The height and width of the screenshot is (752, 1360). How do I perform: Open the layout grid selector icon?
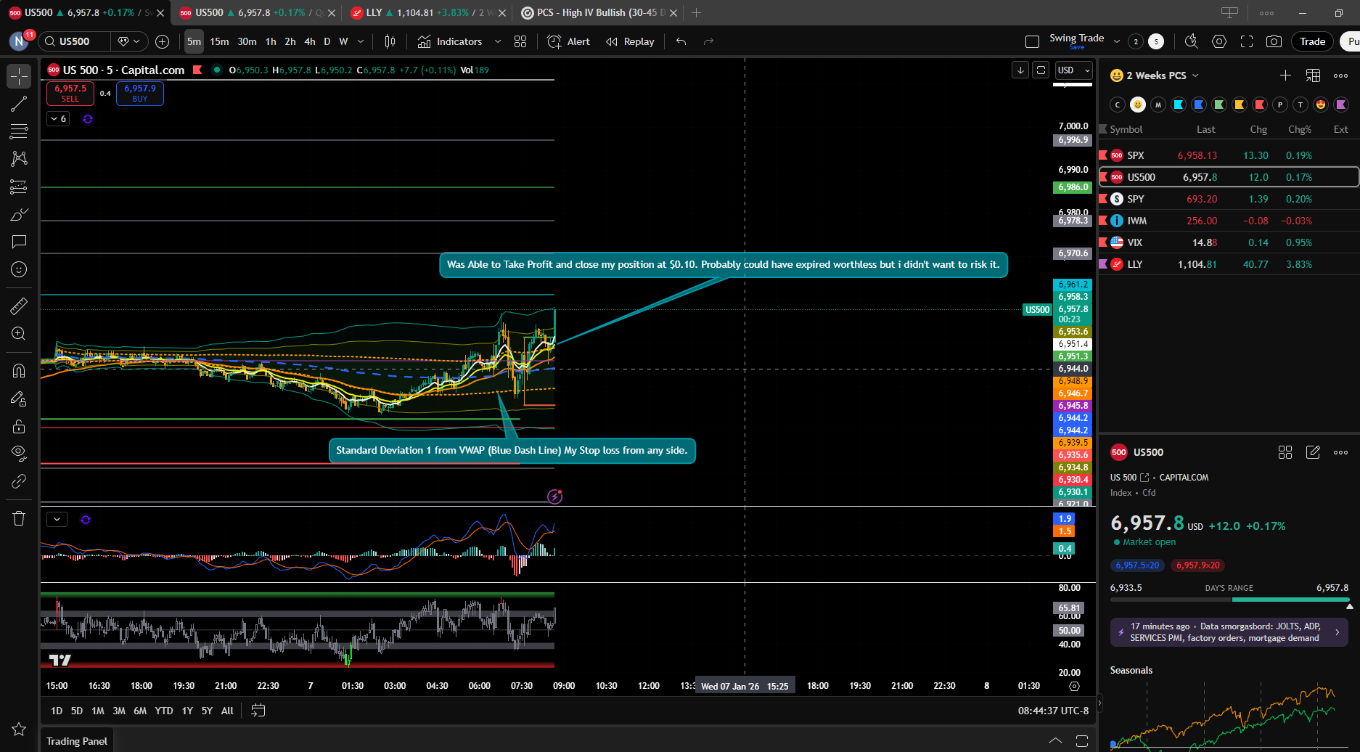point(520,41)
